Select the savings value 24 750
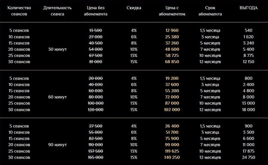 coord(248,157)
